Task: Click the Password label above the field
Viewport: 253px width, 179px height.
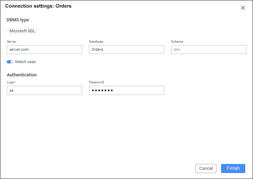Action: (x=96, y=82)
